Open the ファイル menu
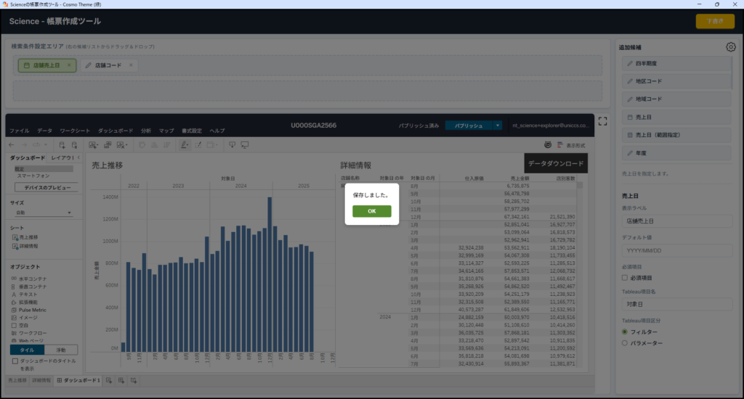The image size is (744, 399). tap(20, 131)
